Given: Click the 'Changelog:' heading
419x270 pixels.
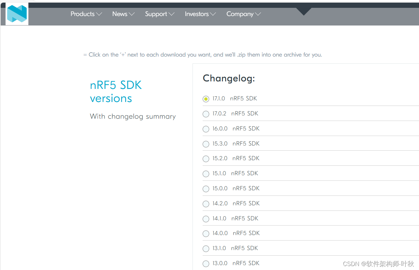Looking at the screenshot, I should tap(229, 78).
